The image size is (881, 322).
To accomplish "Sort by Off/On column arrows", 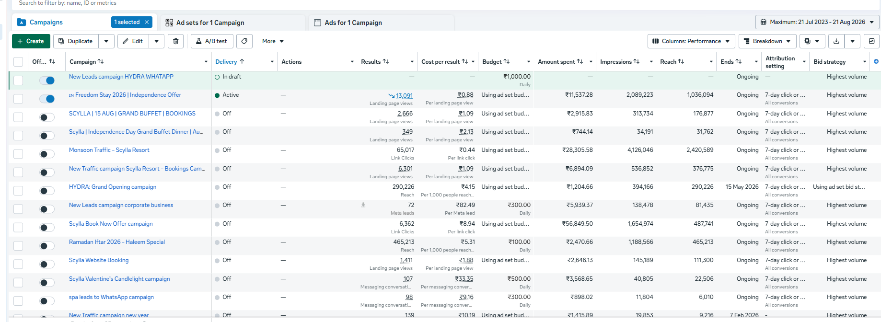I will [52, 61].
